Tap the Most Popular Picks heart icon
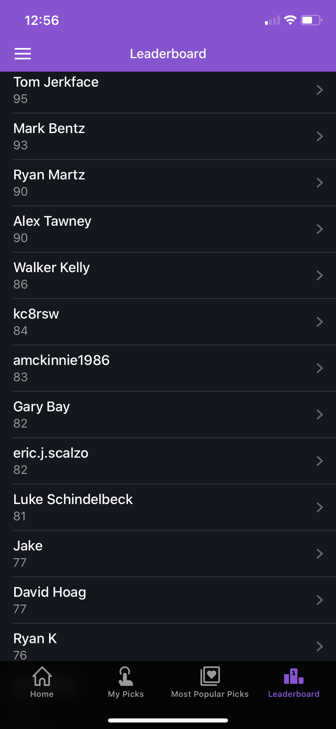This screenshot has height=729, width=336. click(x=210, y=676)
